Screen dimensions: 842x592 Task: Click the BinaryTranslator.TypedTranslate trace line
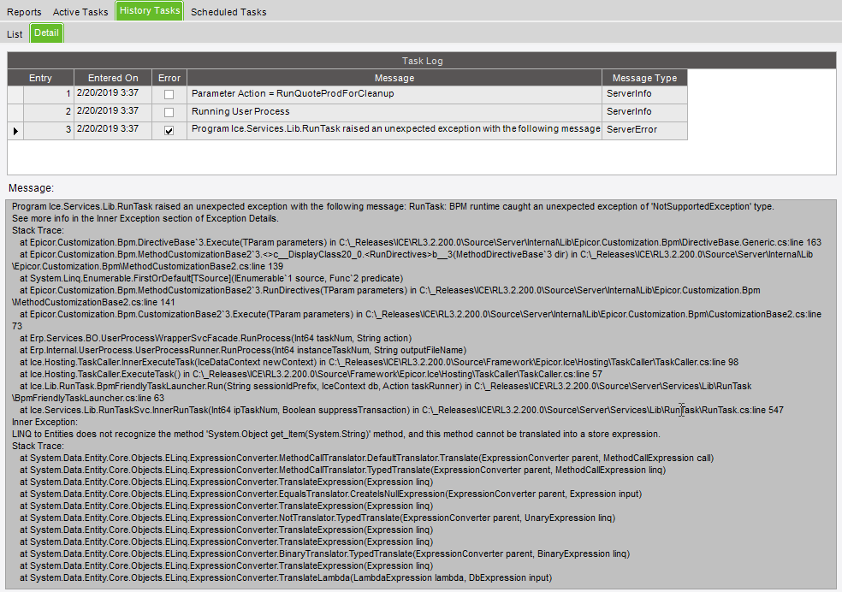[325, 554]
